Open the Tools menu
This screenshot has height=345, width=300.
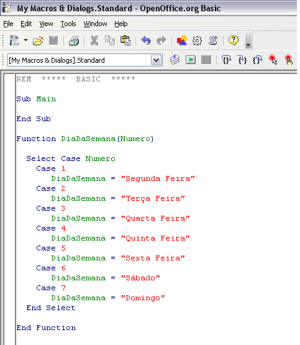click(x=68, y=24)
